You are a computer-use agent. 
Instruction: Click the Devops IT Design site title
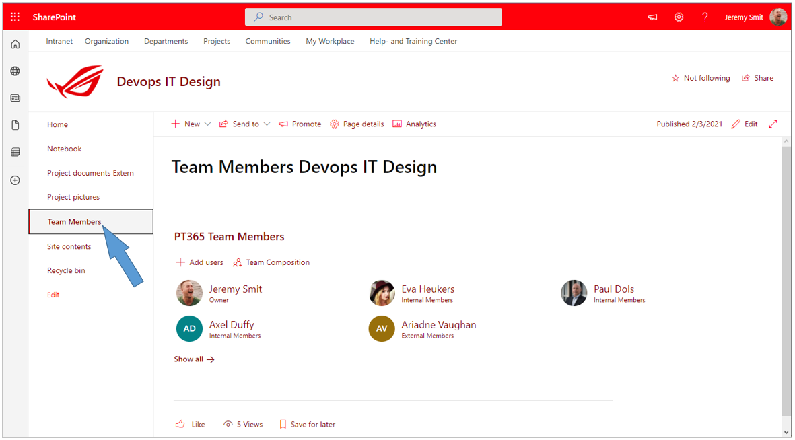tap(169, 81)
